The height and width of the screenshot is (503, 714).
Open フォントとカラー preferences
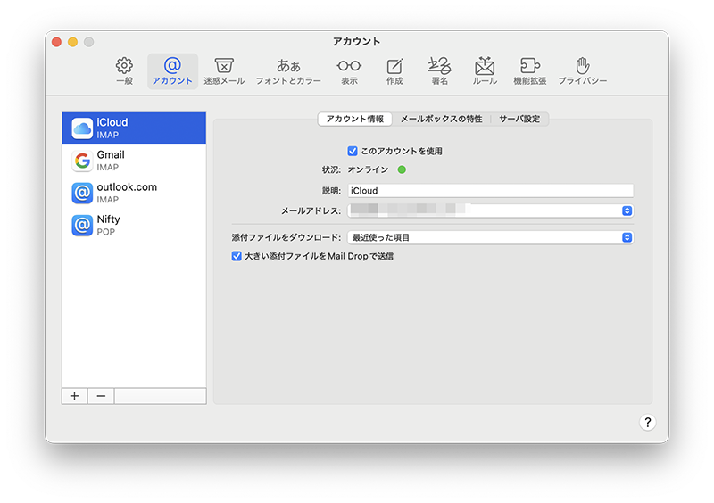pos(288,70)
